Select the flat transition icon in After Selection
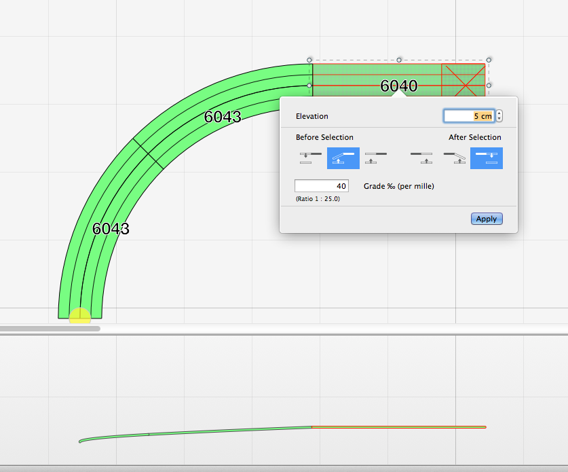568x472 pixels. 421,158
